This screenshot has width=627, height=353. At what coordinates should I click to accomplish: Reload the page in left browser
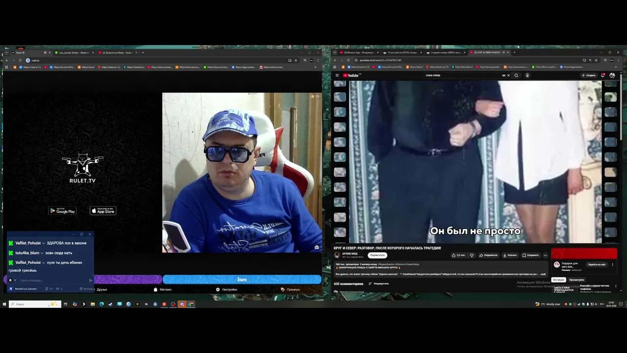pyautogui.click(x=20, y=60)
